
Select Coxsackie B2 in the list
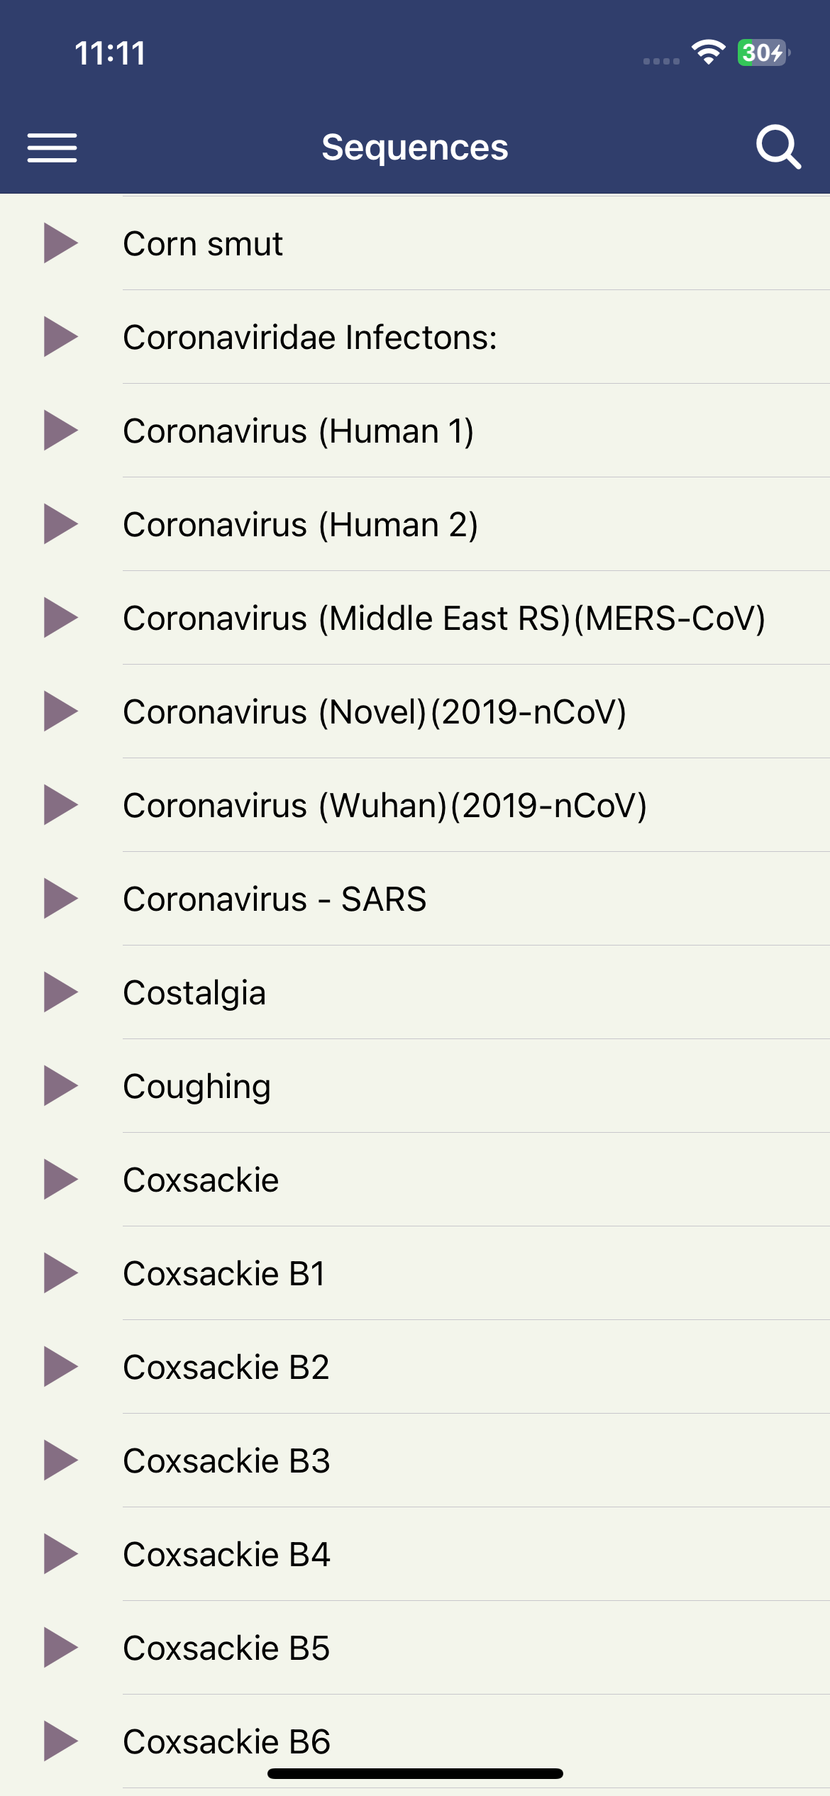tap(415, 1367)
